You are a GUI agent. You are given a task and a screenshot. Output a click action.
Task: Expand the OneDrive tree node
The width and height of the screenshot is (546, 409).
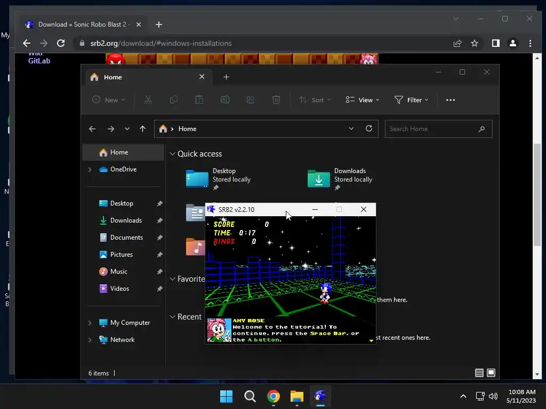[90, 169]
